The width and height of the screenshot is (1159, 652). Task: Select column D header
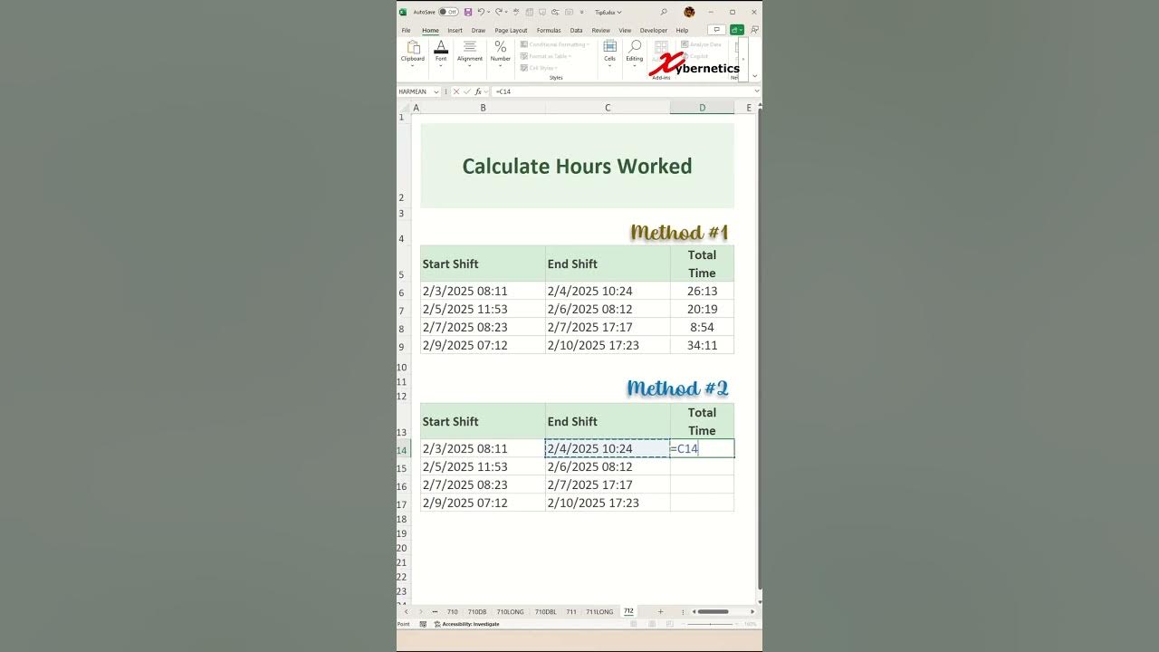[702, 108]
